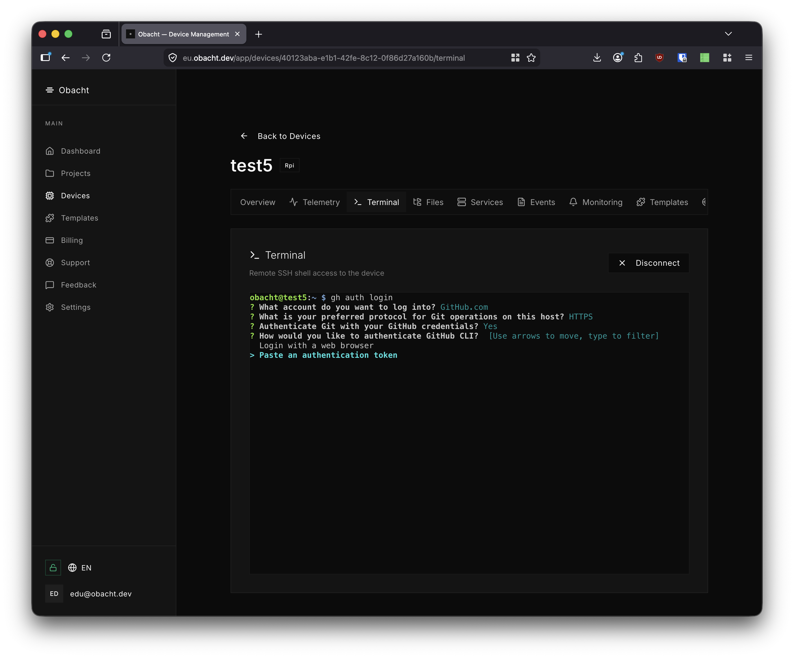
Task: Select the Obacht — Device Management browser tab
Action: pyautogui.click(x=184, y=34)
